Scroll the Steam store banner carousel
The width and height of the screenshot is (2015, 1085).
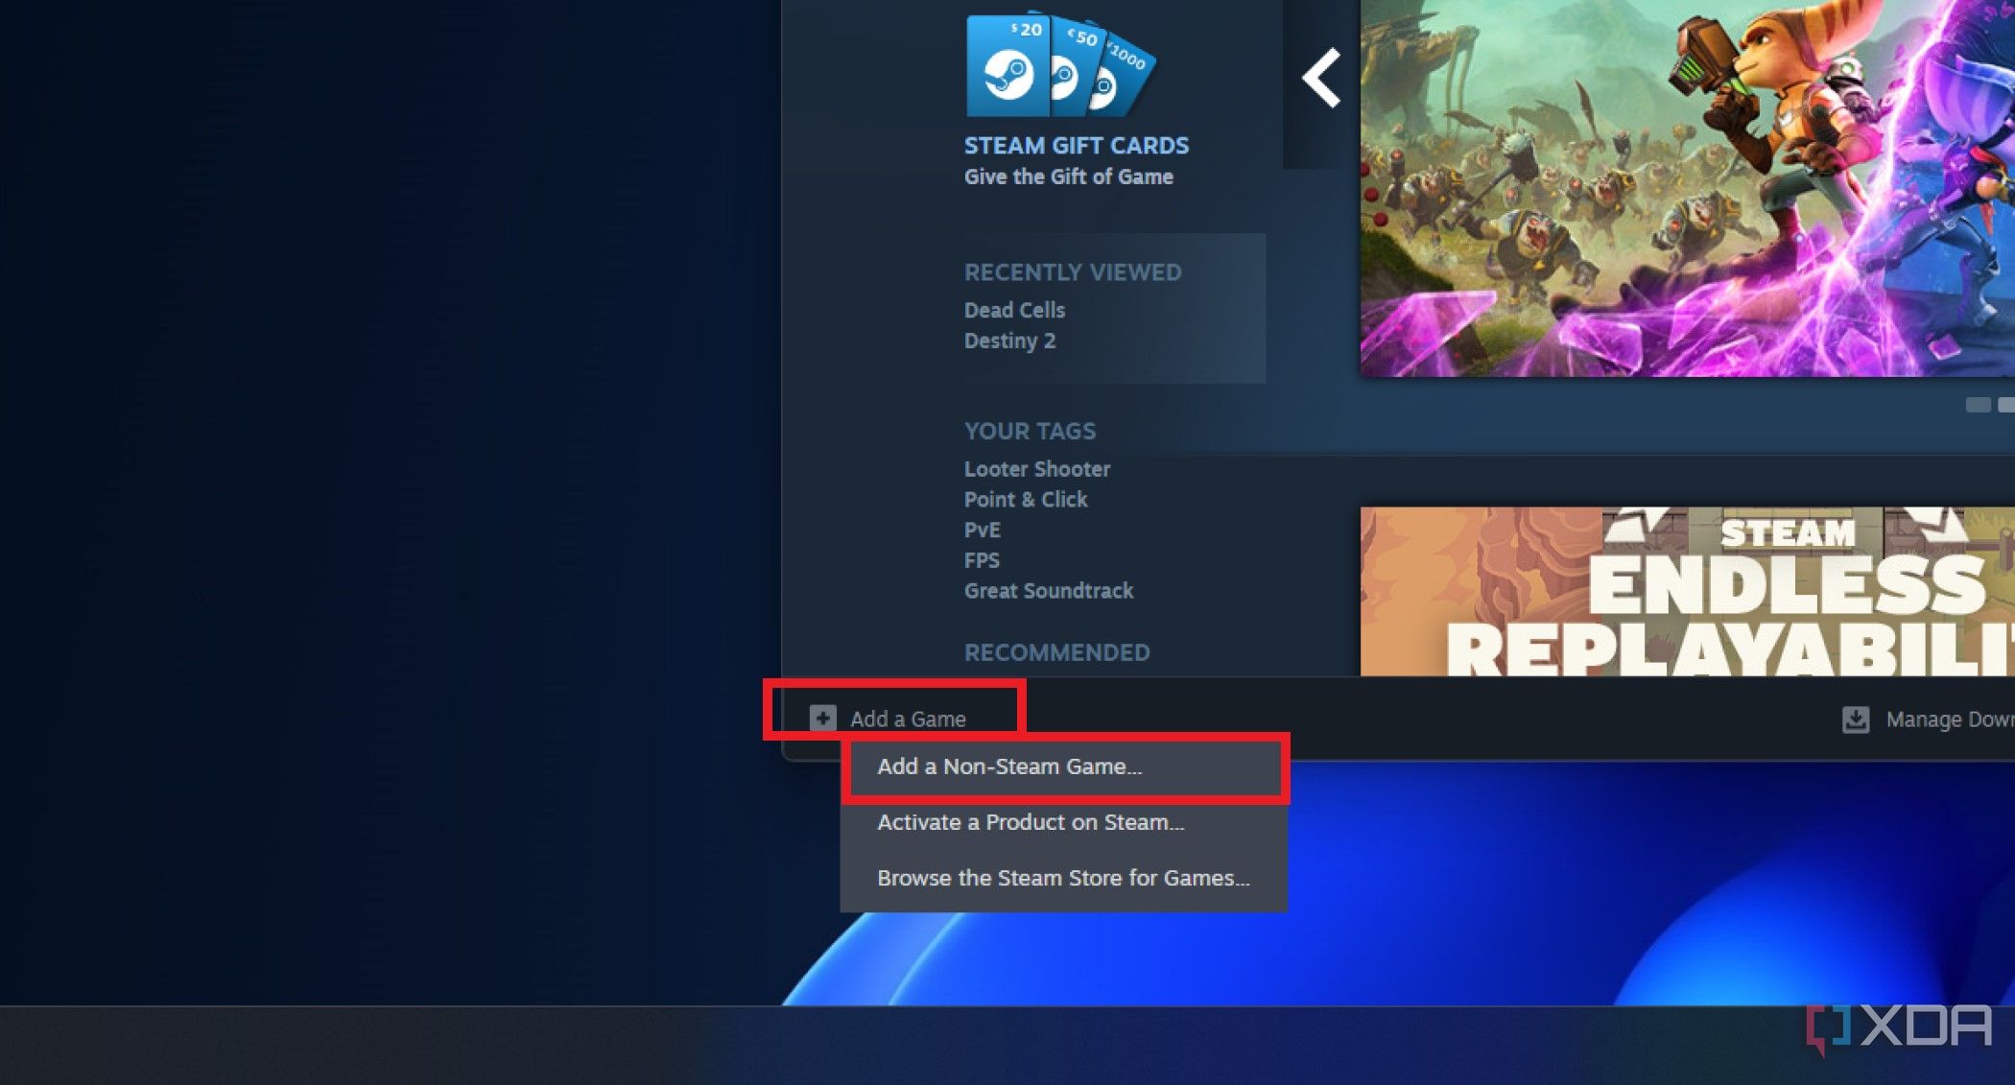click(1321, 76)
